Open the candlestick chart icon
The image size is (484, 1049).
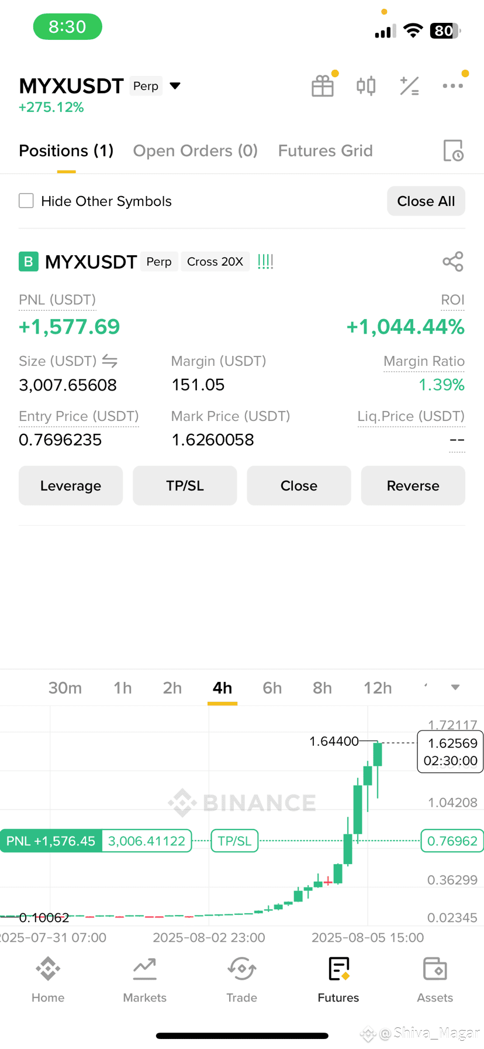366,86
